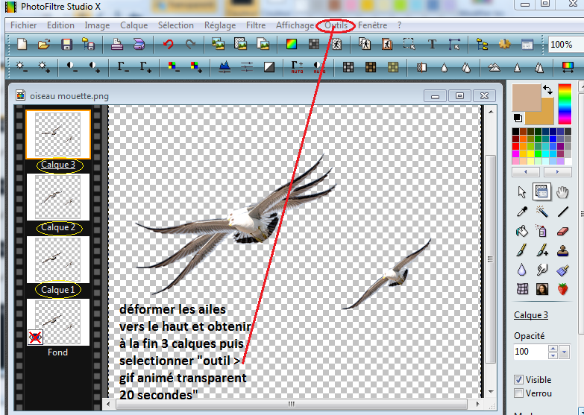Viewport: 584px width, 415px height.
Task: Open the Réglage menu
Action: click(220, 25)
